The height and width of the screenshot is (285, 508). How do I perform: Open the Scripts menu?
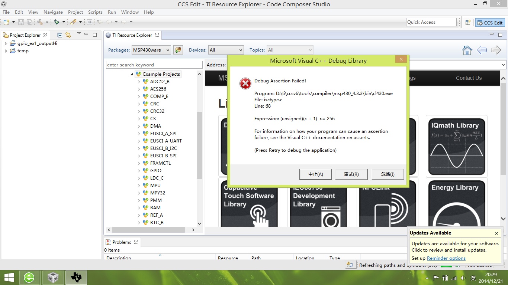pyautogui.click(x=95, y=12)
